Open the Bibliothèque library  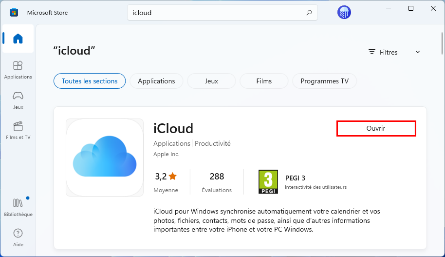point(18,207)
